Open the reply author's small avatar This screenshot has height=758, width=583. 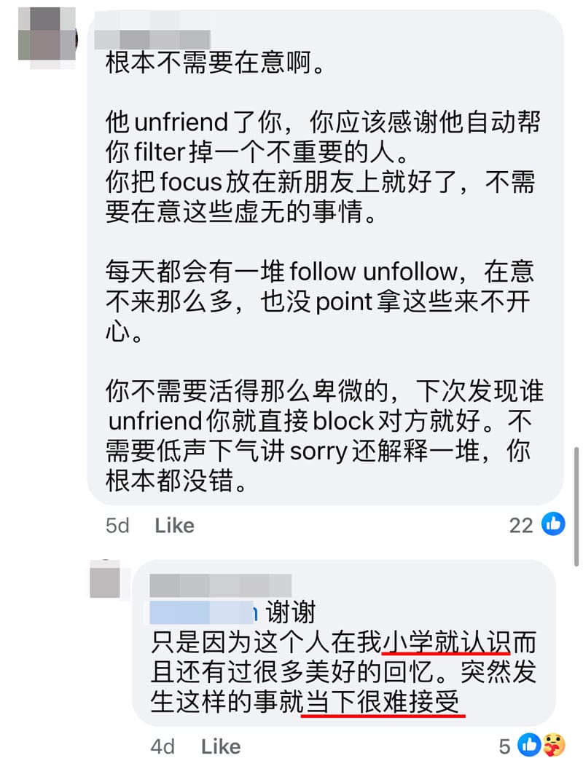click(x=105, y=580)
